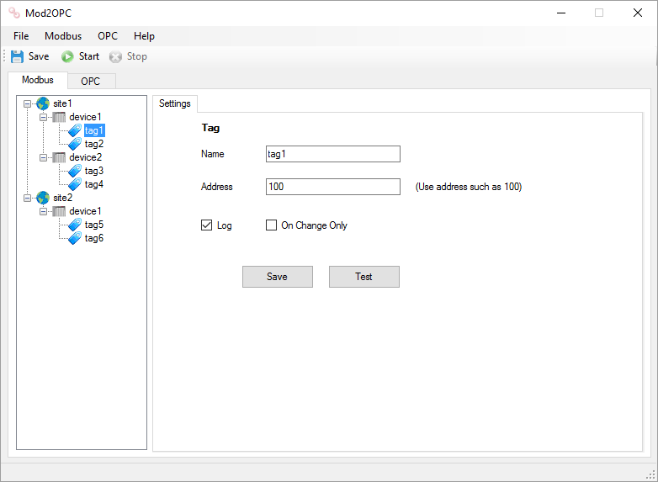This screenshot has width=658, height=482.
Task: Enable the On Change Only checkbox
Action: pos(272,225)
